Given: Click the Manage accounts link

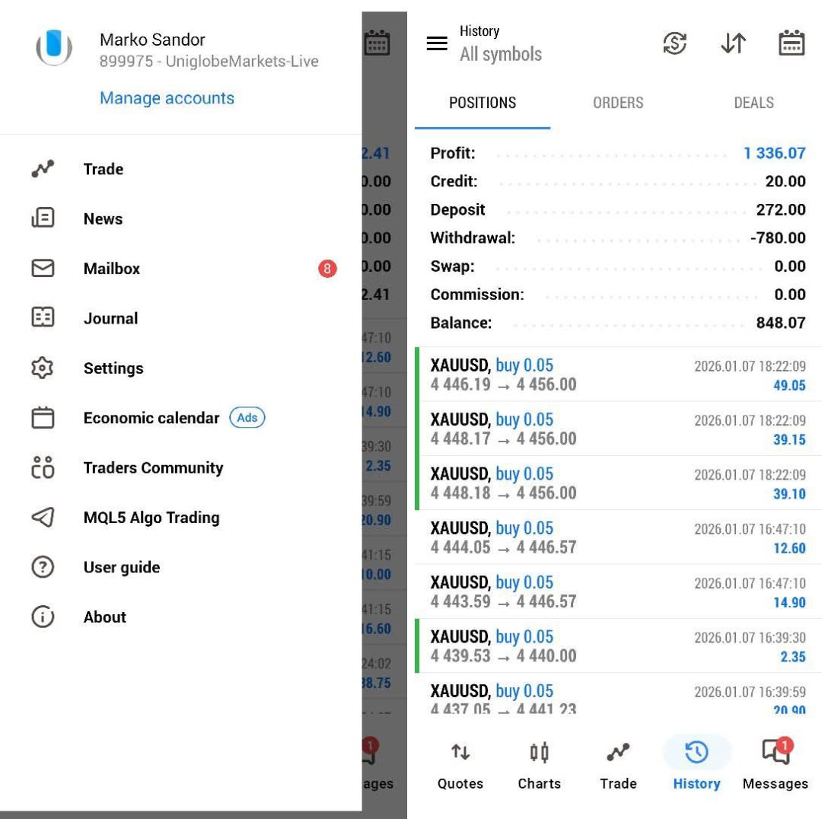Looking at the screenshot, I should (x=167, y=98).
